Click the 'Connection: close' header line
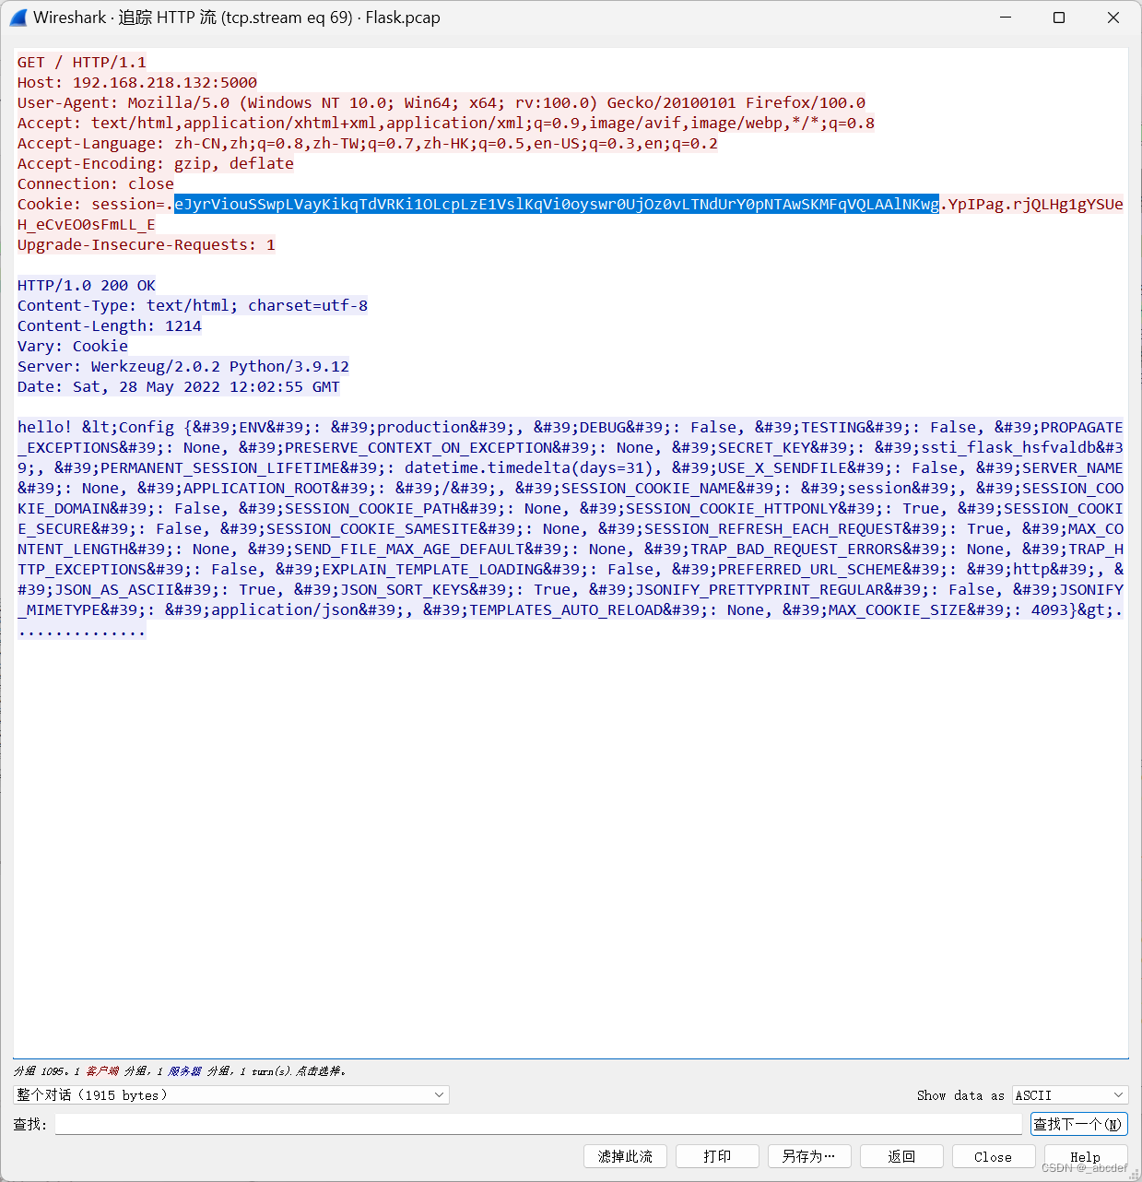 point(96,183)
